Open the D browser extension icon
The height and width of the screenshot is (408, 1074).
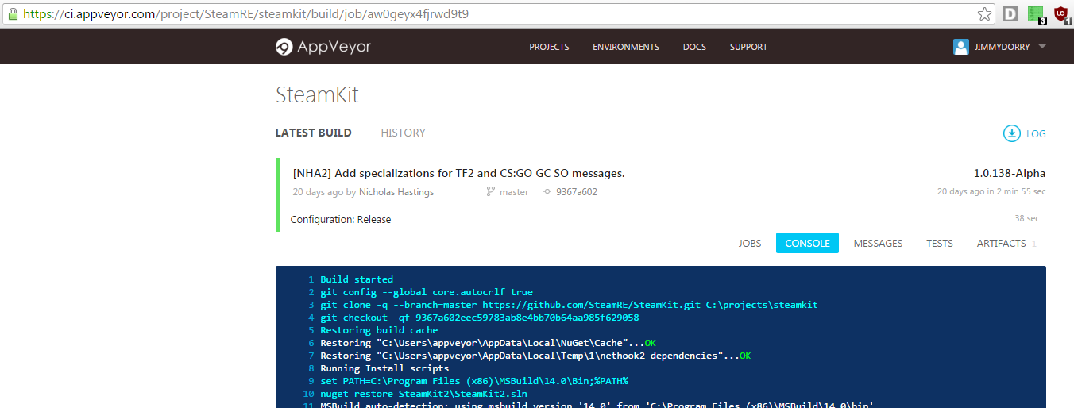click(1010, 13)
